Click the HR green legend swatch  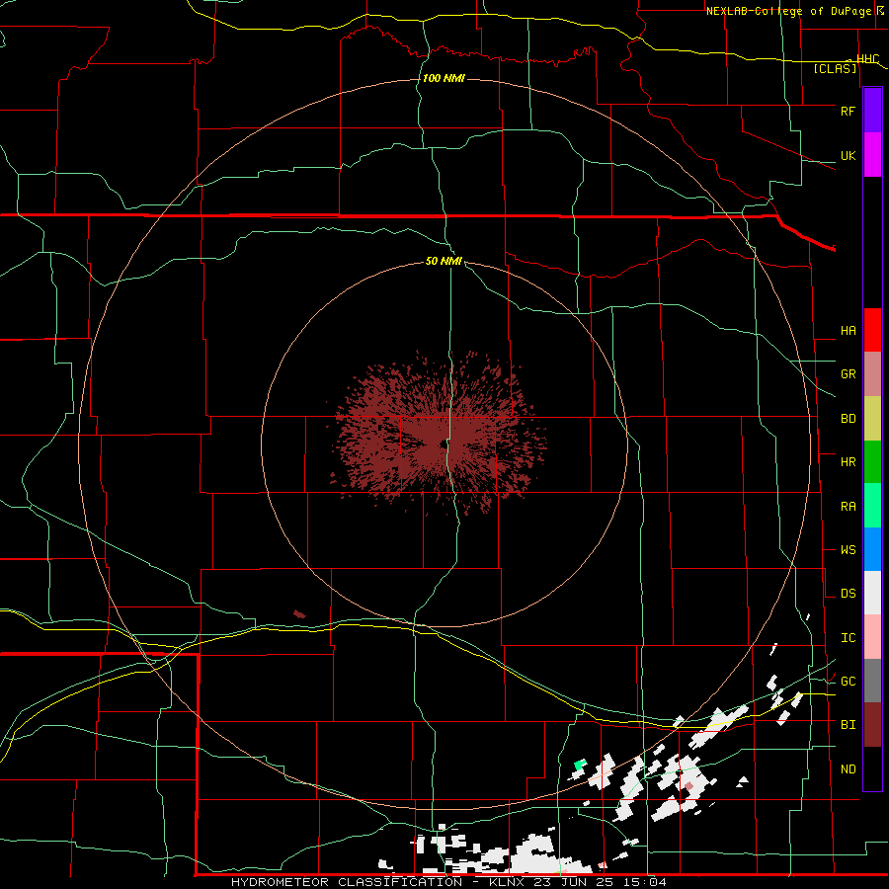pos(872,462)
